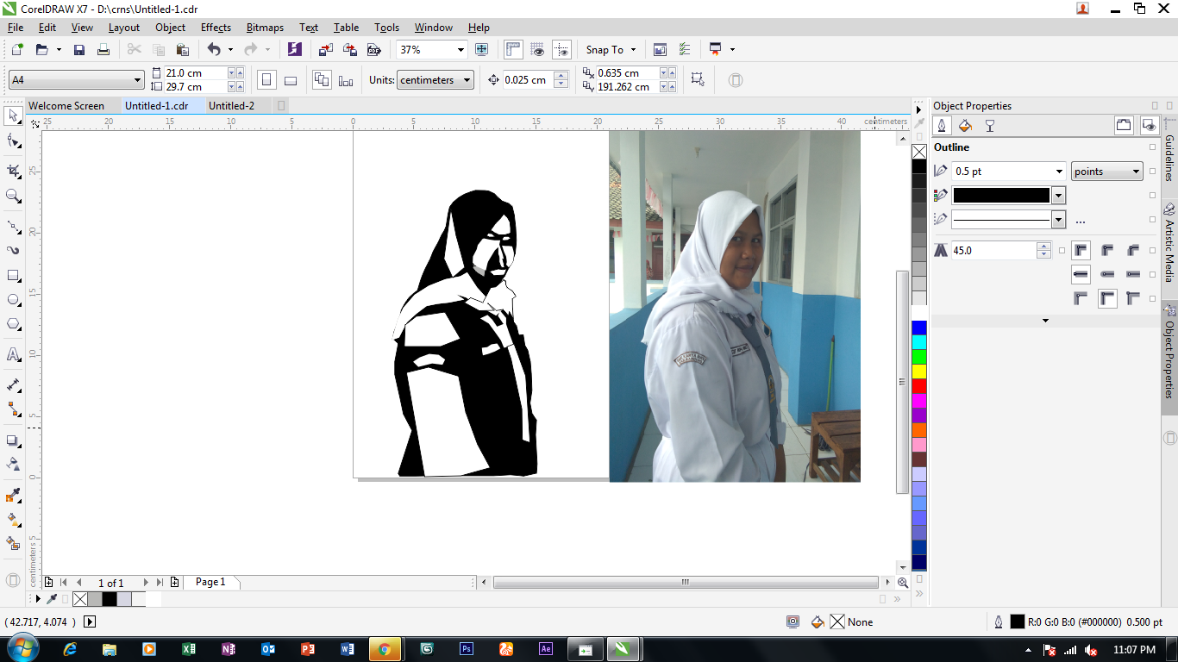Toggle Show Rulers in the toolbar

tap(513, 50)
